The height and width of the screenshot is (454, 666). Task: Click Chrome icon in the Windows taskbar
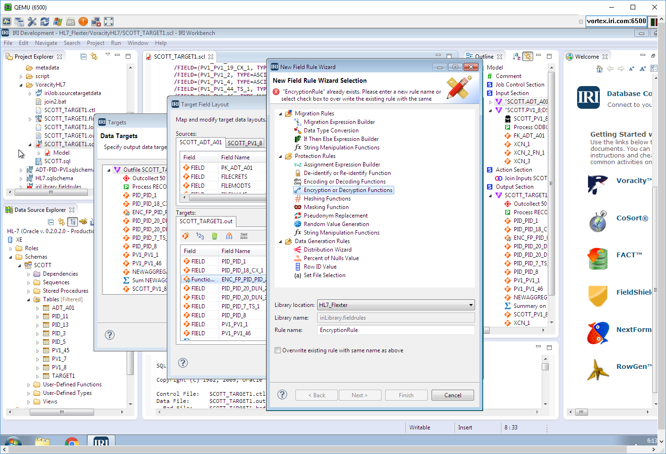(72, 442)
